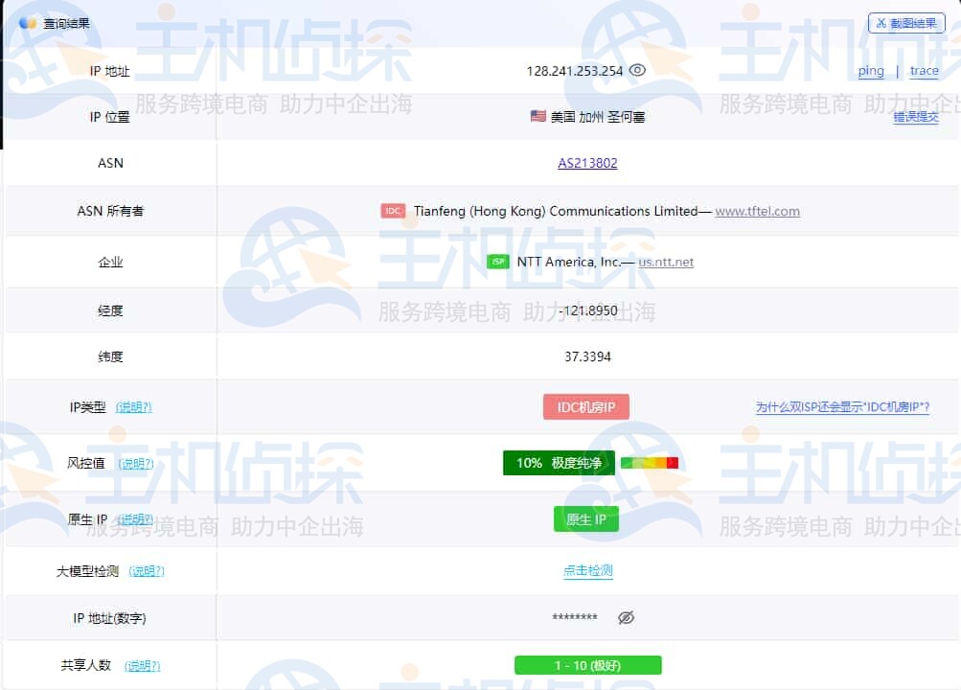The height and width of the screenshot is (690, 961).
Task: Open the trace link
Action: point(923,70)
